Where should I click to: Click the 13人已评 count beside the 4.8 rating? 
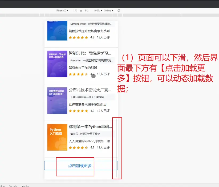pyautogui.click(x=103, y=37)
